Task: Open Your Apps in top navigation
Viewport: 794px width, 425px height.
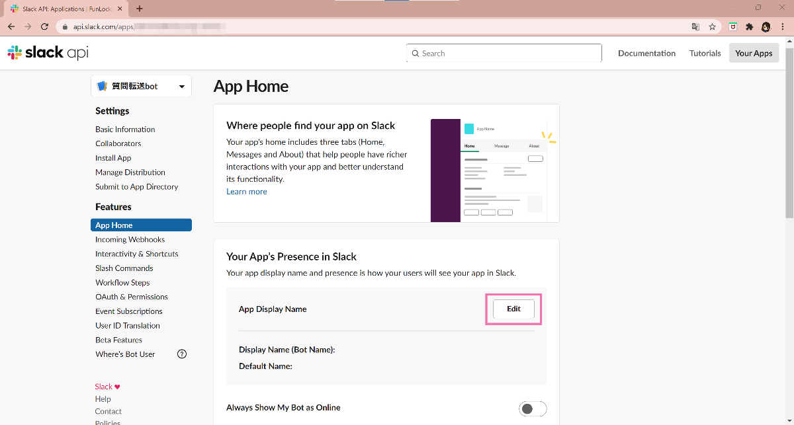Action: (x=754, y=54)
